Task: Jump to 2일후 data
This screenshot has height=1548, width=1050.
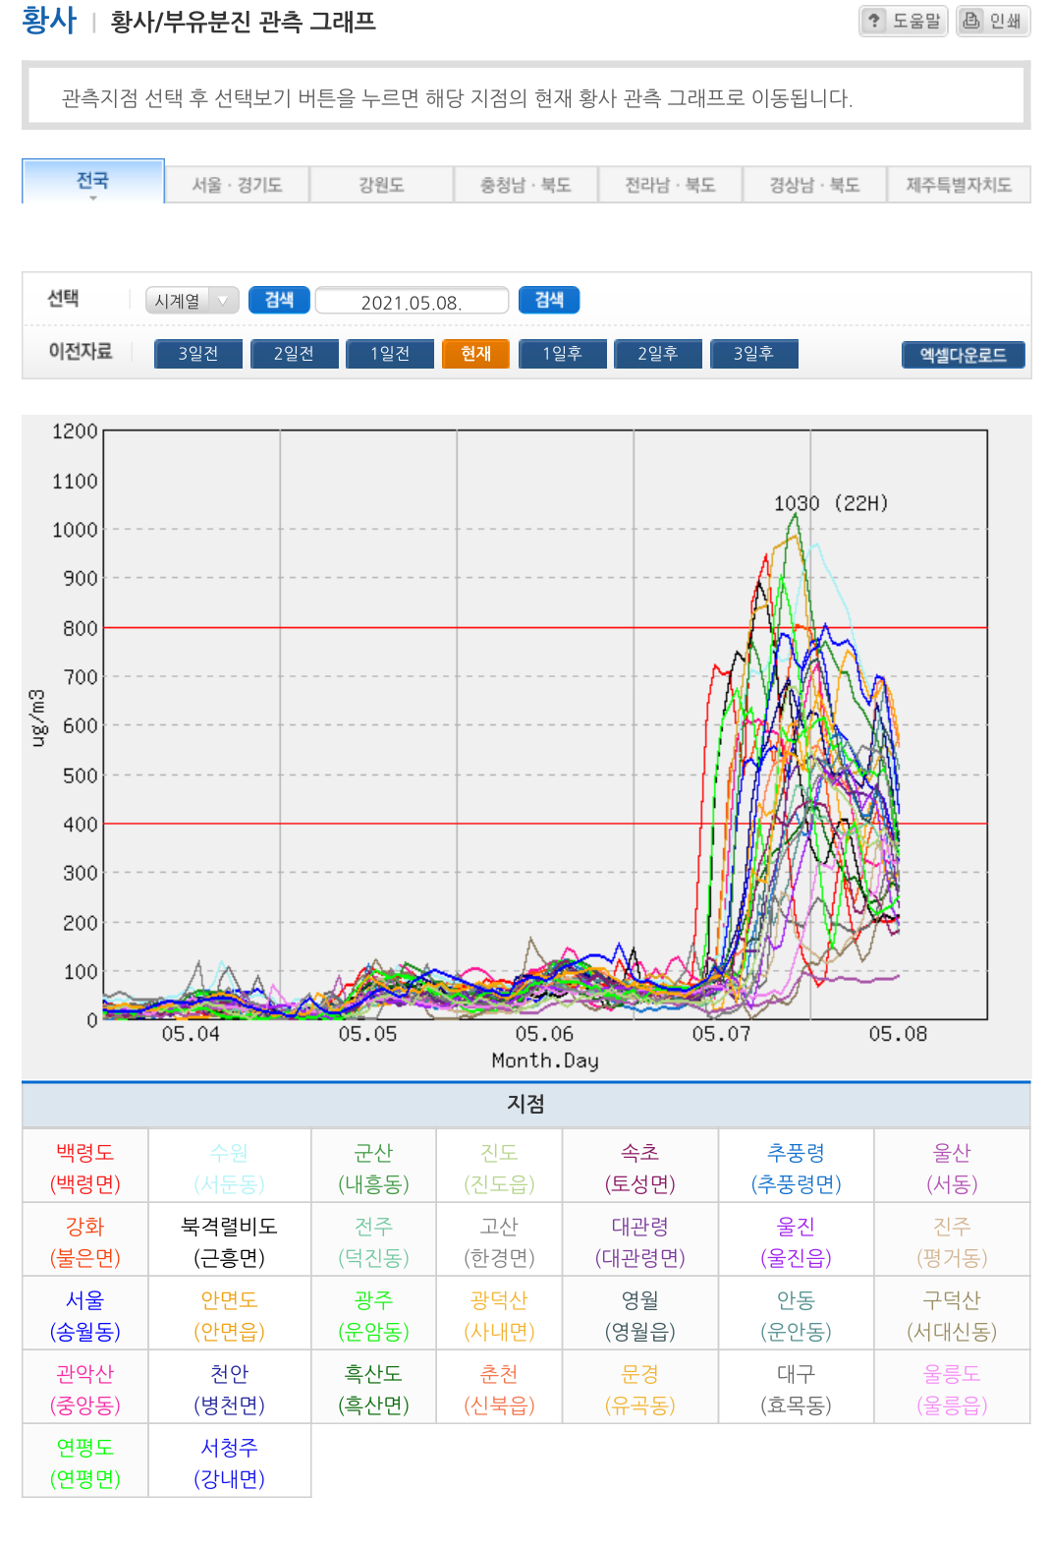Action: pos(657,354)
